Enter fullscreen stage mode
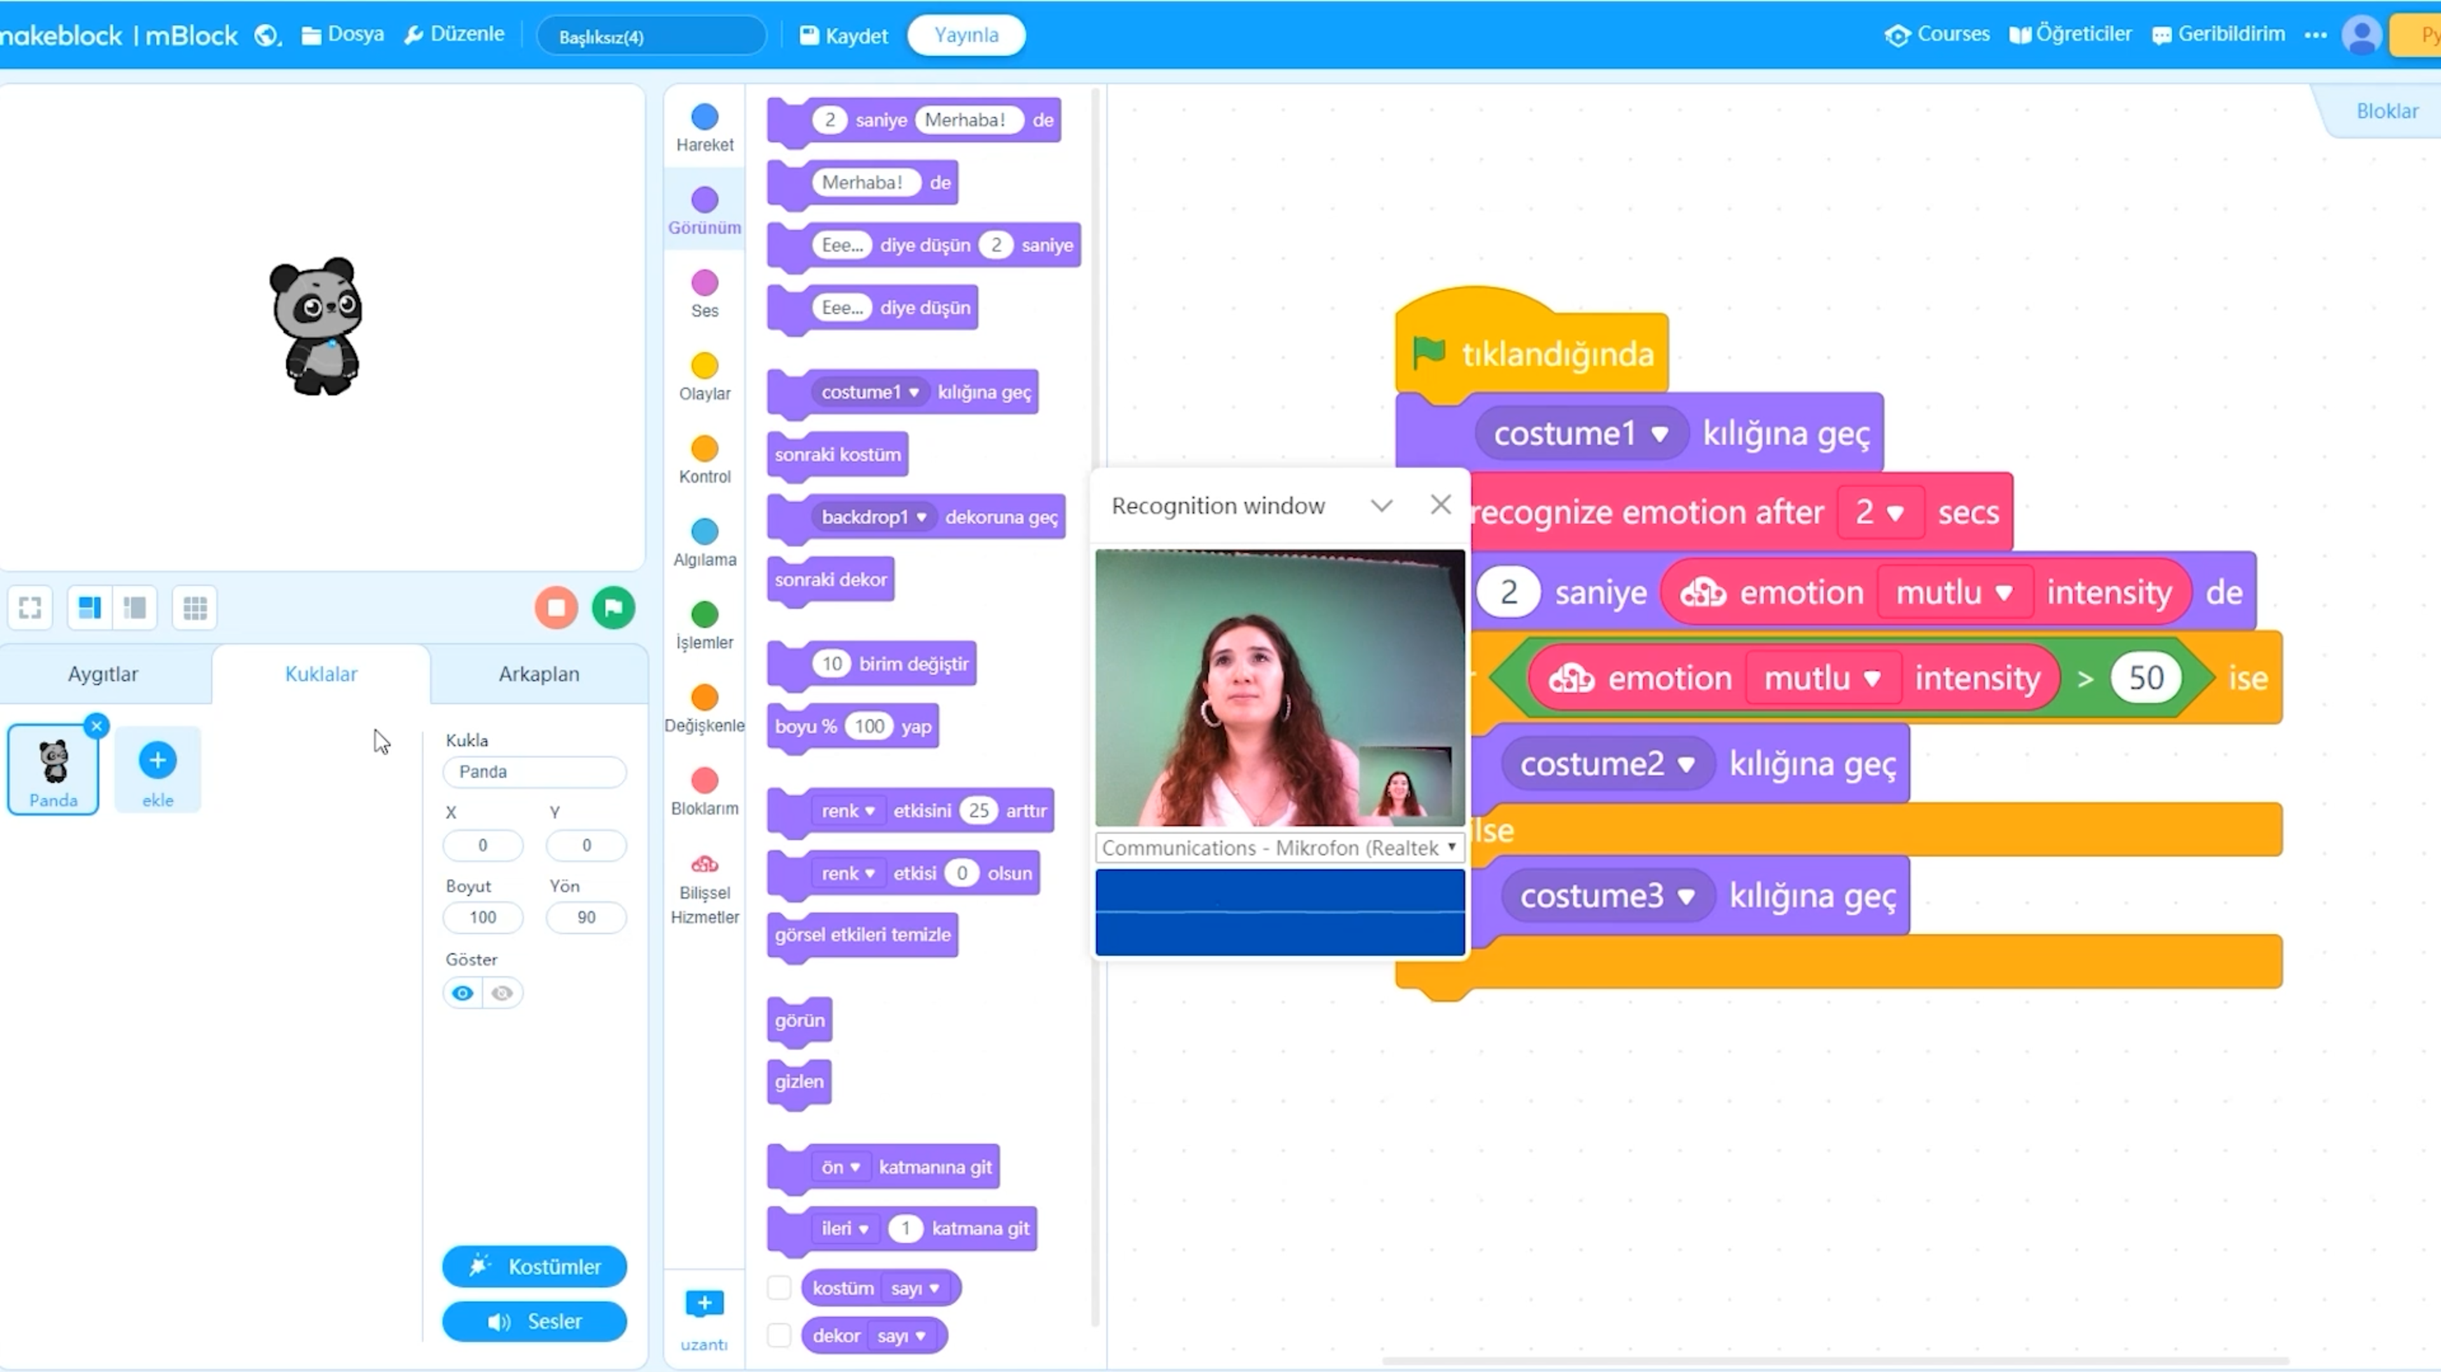 [x=29, y=607]
